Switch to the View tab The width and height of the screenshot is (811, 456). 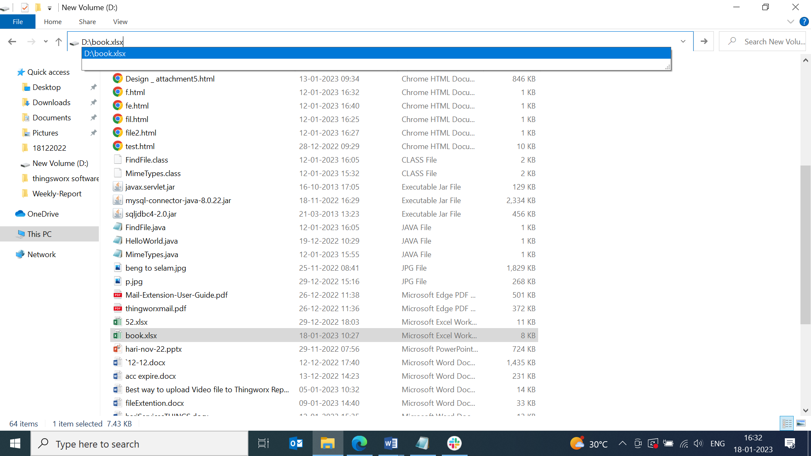coord(120,22)
